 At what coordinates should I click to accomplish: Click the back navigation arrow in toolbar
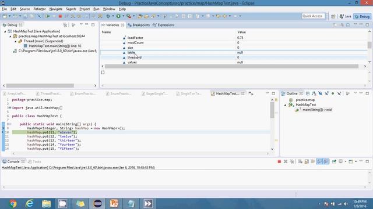[224, 16]
